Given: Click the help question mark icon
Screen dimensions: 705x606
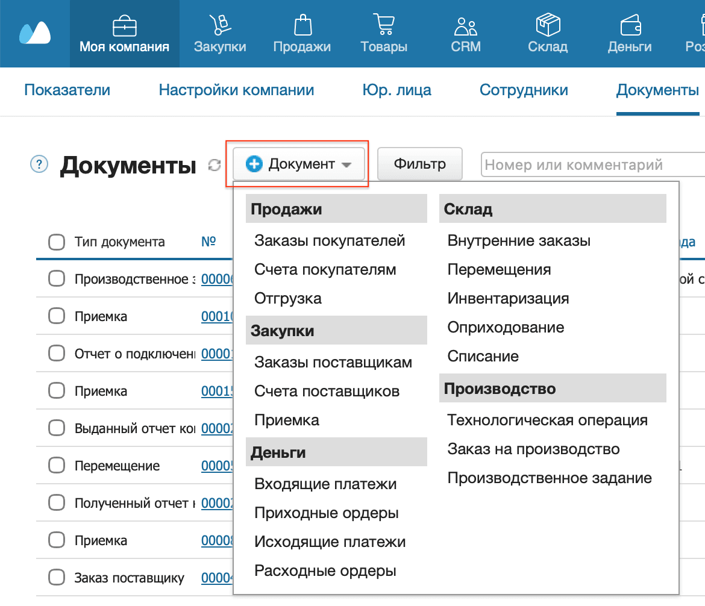Looking at the screenshot, I should click(39, 164).
